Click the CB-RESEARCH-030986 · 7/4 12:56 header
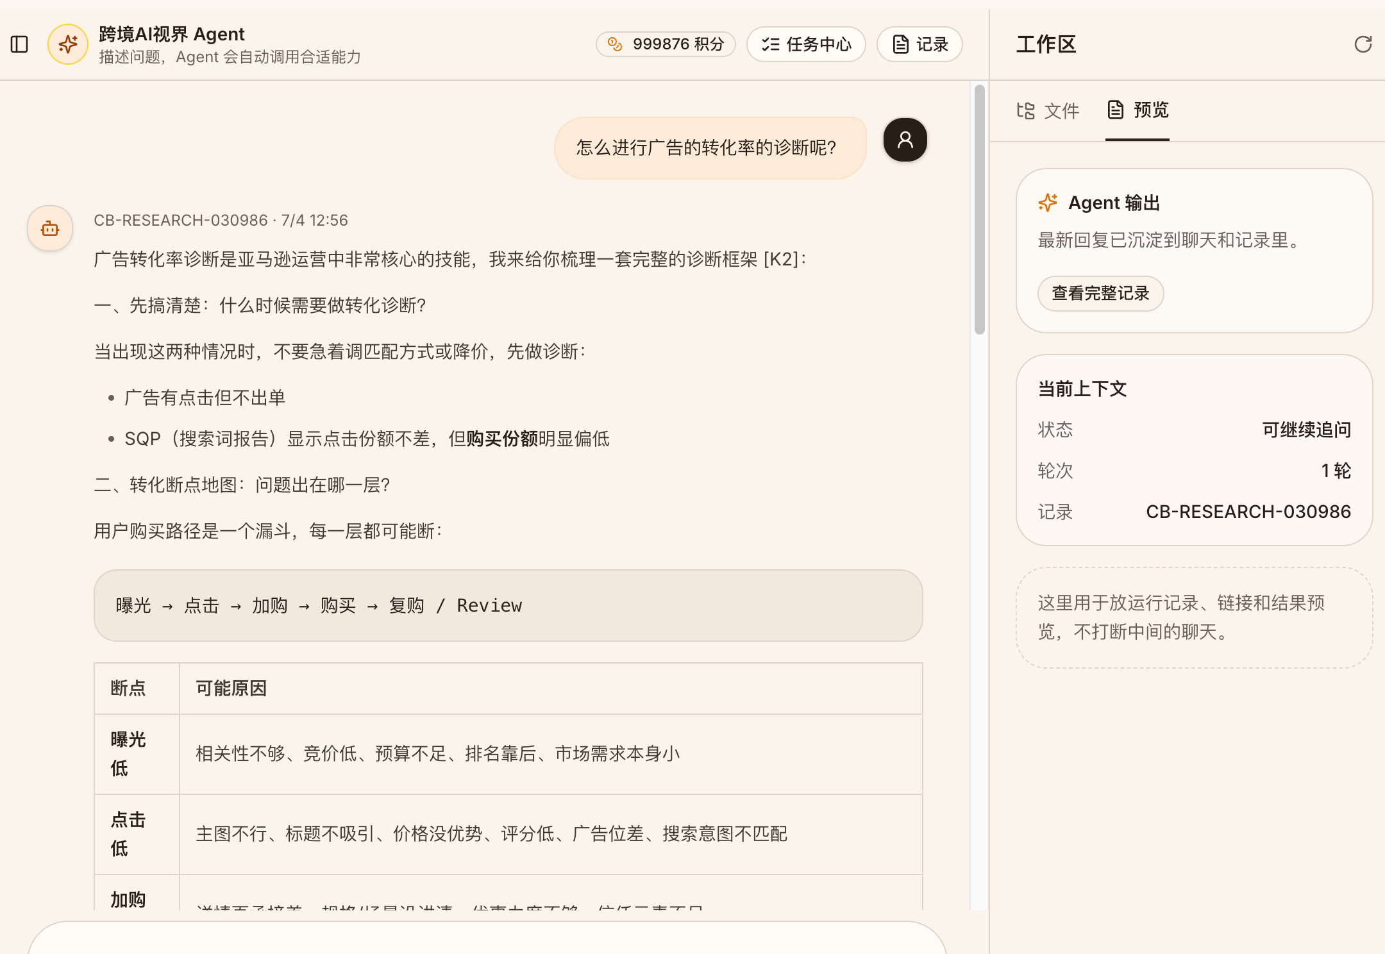 click(221, 220)
